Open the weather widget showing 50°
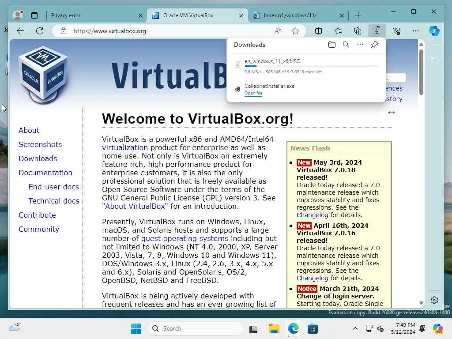 point(15,328)
